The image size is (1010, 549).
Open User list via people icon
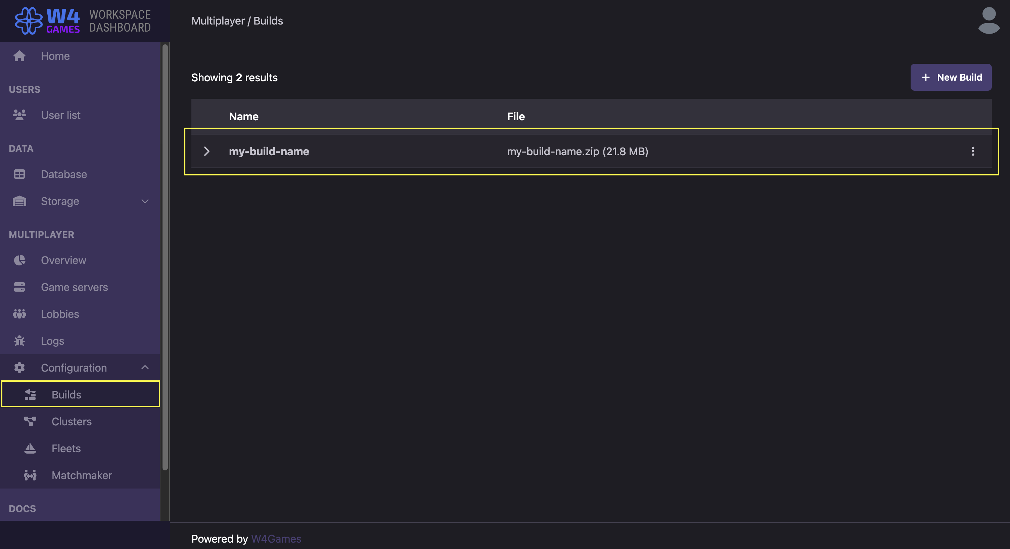pyautogui.click(x=19, y=115)
